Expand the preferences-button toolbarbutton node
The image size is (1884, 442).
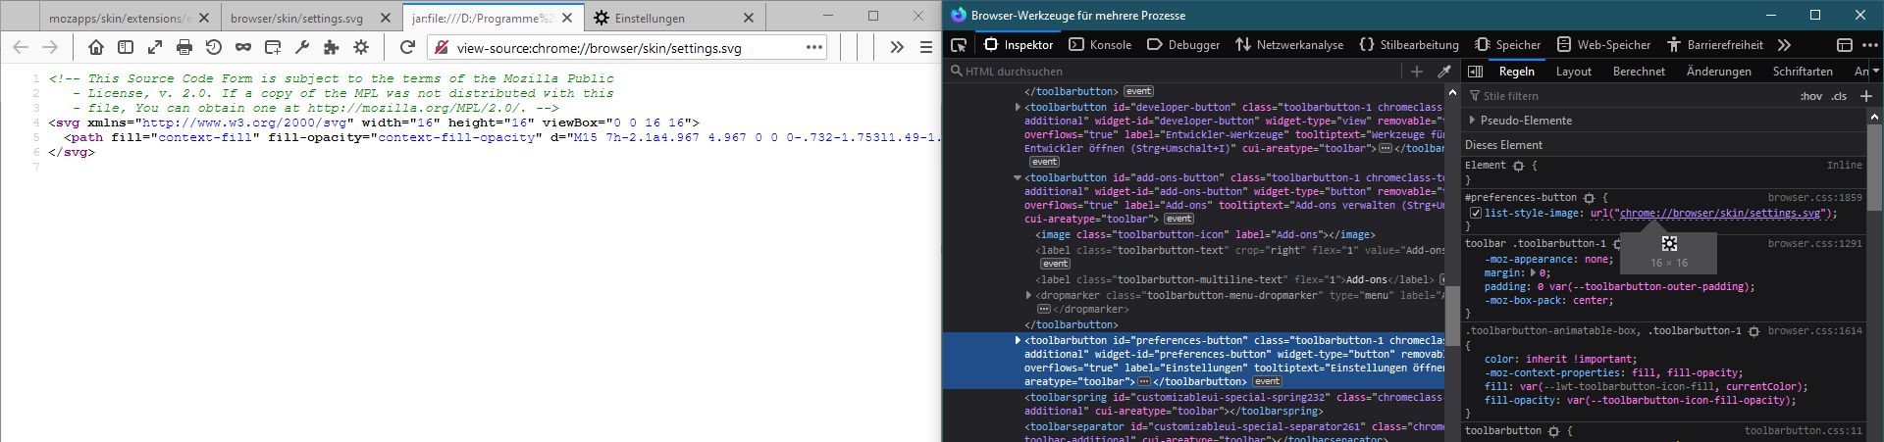(x=1018, y=340)
